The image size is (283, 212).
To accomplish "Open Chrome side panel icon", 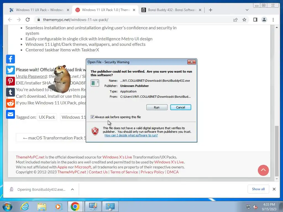I will pyautogui.click(x=255, y=20).
